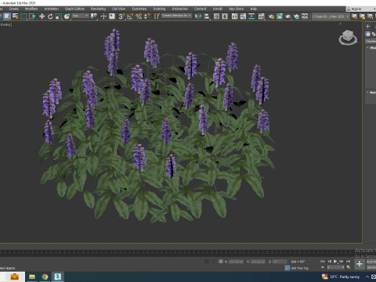This screenshot has width=376, height=282.
Task: Go to the end frame
Action: pyautogui.click(x=348, y=261)
